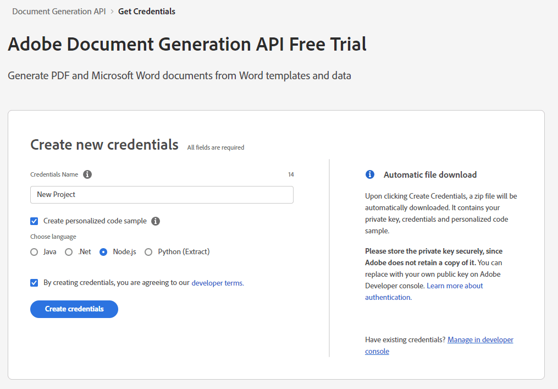Click the Automatic file download info icon

click(370, 174)
